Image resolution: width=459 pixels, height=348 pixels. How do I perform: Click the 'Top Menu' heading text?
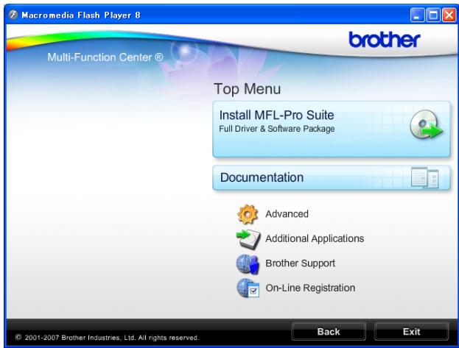tap(247, 89)
